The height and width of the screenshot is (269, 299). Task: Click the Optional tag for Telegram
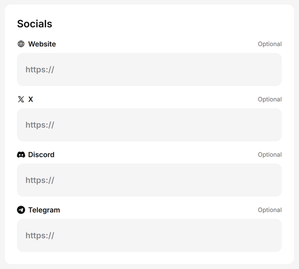click(270, 210)
